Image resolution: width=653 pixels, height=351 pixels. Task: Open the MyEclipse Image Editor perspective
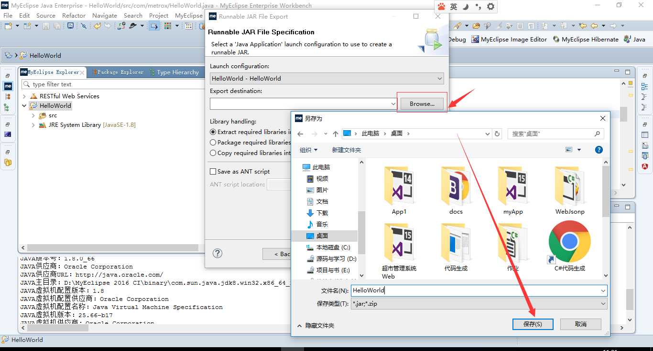509,40
